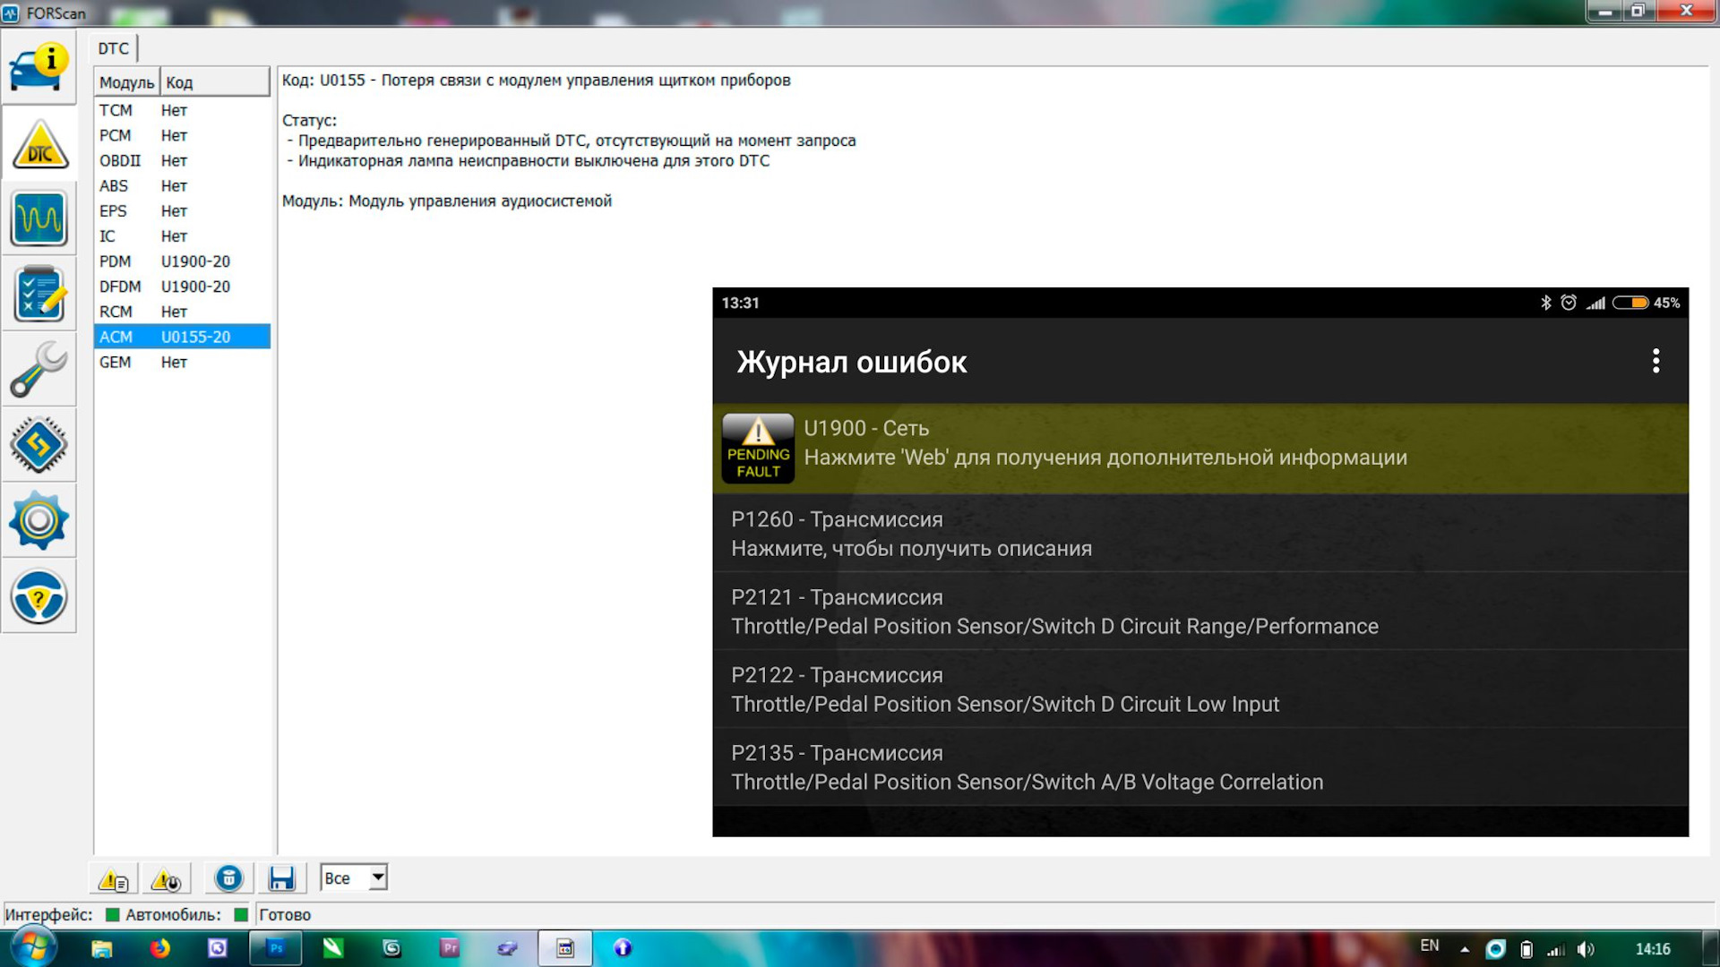Viewport: 1720px width, 967px height.
Task: Click the 'Модуль' column header
Action: point(126,82)
